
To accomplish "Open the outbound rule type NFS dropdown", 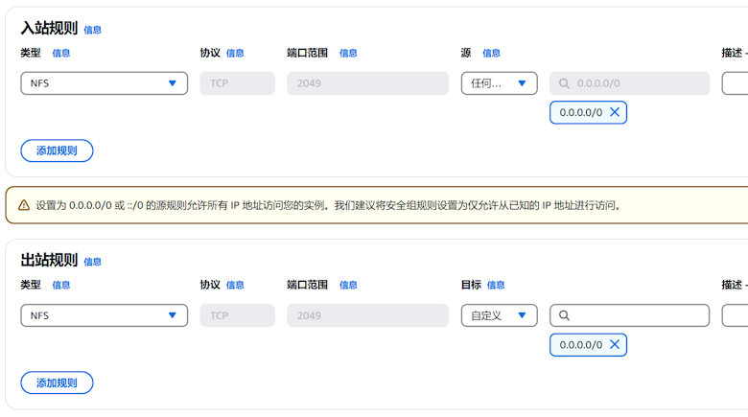I will coord(104,315).
